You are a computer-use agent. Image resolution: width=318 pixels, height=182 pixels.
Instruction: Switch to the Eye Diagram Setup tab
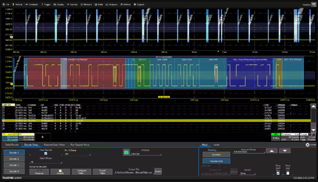pos(80,145)
